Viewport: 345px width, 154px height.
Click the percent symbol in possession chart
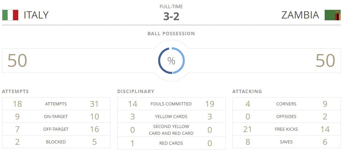coord(171,61)
